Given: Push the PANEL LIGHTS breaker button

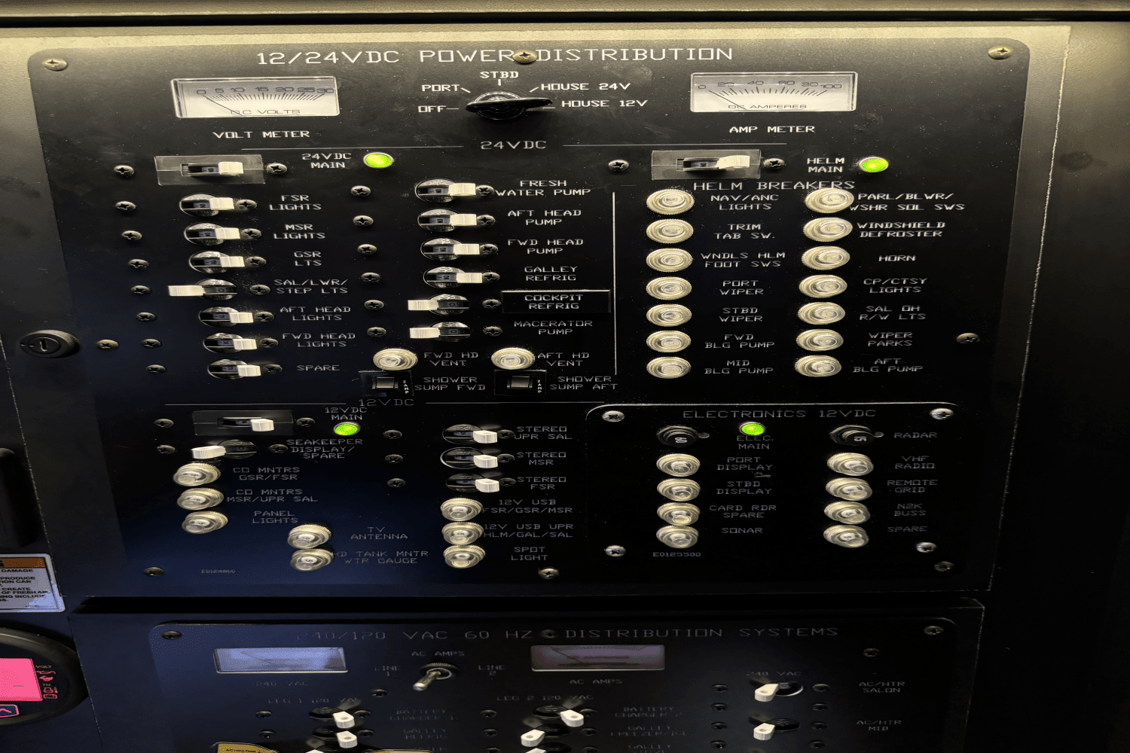Looking at the screenshot, I should pyautogui.click(x=204, y=521).
